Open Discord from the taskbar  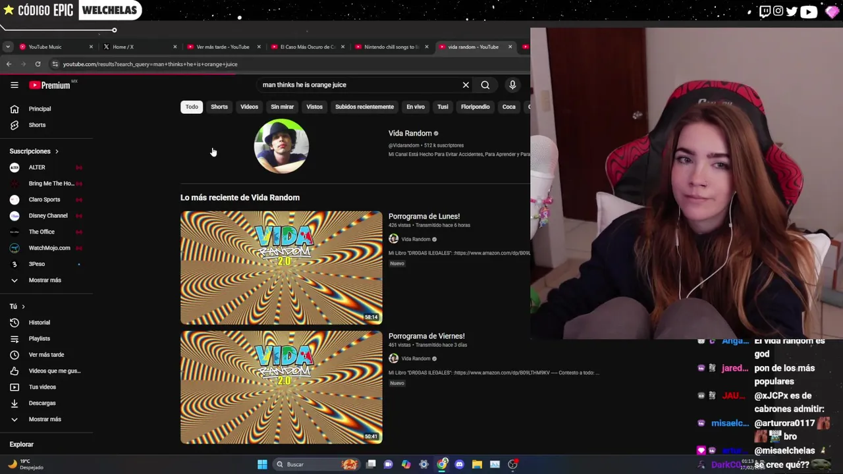[459, 464]
